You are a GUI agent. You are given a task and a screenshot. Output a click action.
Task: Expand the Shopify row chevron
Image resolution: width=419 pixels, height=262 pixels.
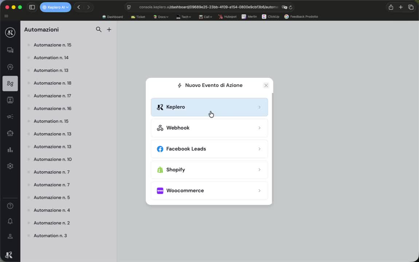pyautogui.click(x=259, y=170)
